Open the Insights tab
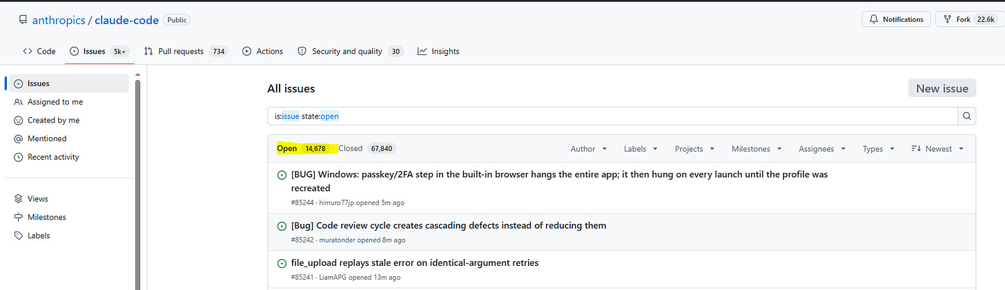1005x290 pixels. click(438, 52)
